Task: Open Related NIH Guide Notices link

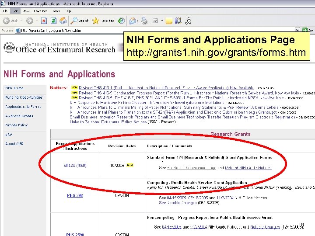Action: point(248,168)
